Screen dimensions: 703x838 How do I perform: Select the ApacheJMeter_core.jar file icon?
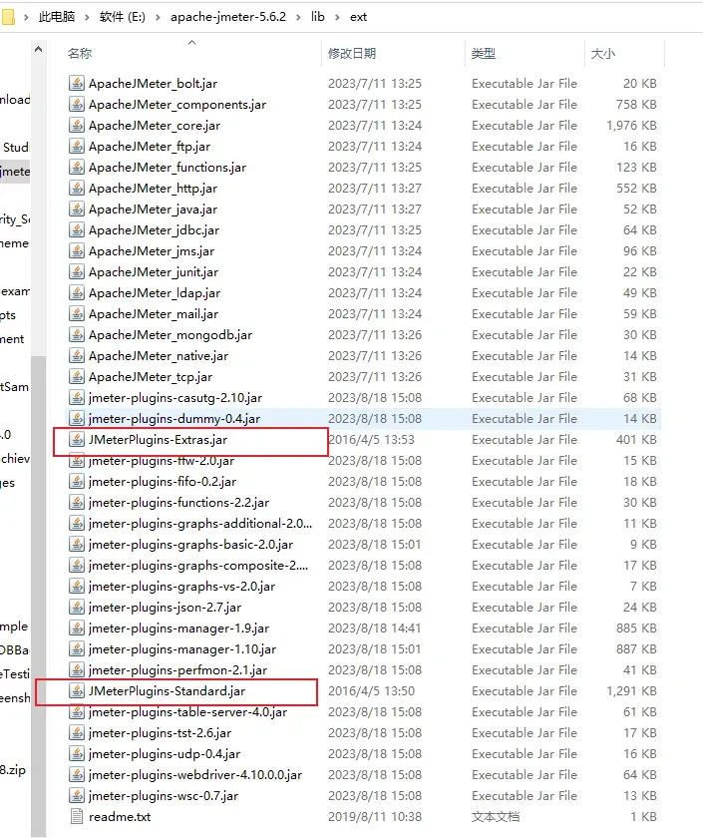(x=77, y=126)
